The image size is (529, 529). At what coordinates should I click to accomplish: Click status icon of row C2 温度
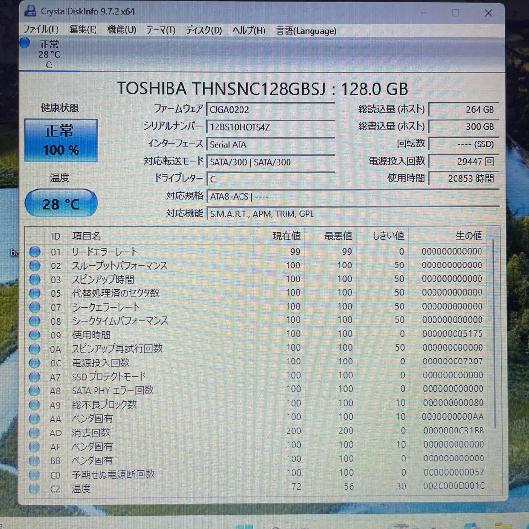click(34, 488)
